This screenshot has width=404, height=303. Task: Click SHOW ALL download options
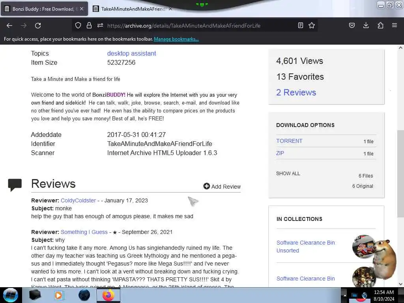(288, 174)
